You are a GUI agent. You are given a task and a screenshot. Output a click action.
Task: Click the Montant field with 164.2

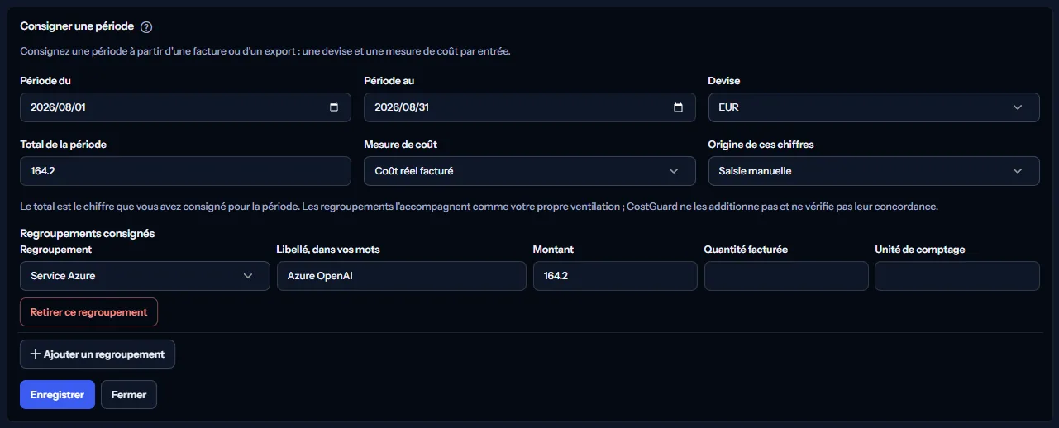pos(615,276)
